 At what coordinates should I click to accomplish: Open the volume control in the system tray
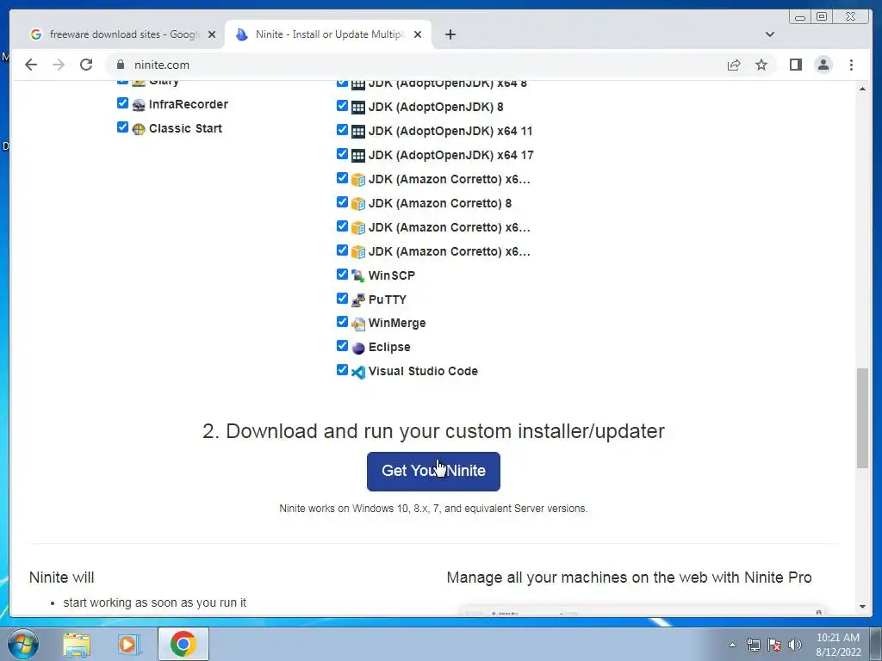click(x=795, y=645)
